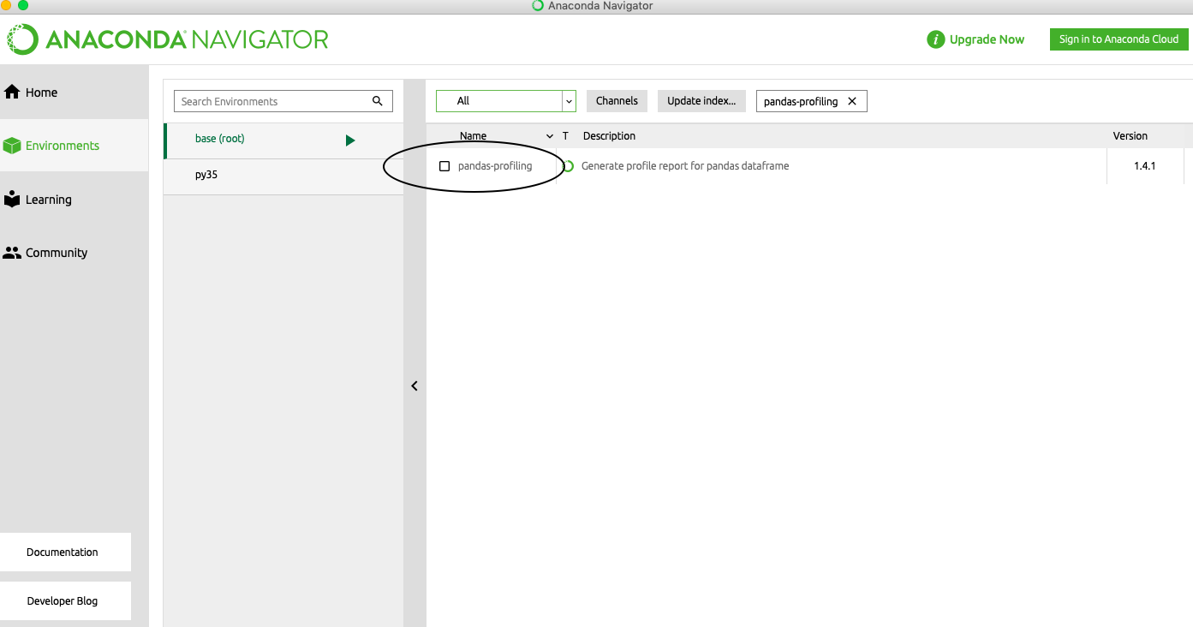Viewport: 1193px width, 627px height.
Task: Click the pandas-profiling package search field
Action: [812, 101]
